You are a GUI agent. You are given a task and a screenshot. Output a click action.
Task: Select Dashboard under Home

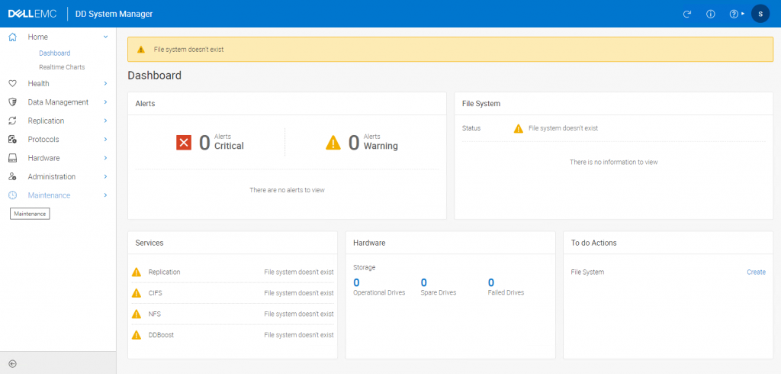tap(54, 53)
